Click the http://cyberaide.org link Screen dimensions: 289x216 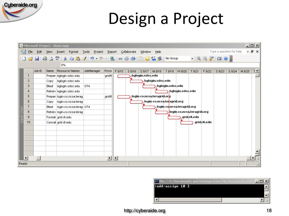144,210
